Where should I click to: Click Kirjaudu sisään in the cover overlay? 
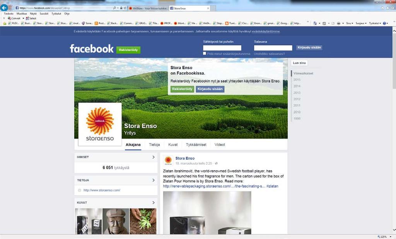[210, 89]
